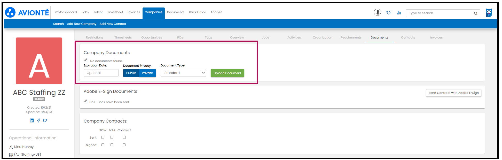Open the owl assistant icon
The image size is (502, 160).
click(x=489, y=13)
